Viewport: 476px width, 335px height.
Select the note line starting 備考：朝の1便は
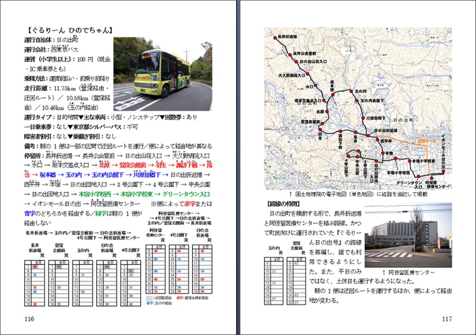[x=118, y=146]
